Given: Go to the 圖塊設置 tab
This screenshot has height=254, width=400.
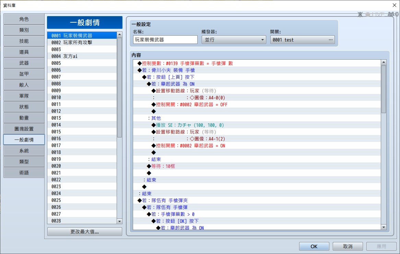Looking at the screenshot, I should pos(24,129).
